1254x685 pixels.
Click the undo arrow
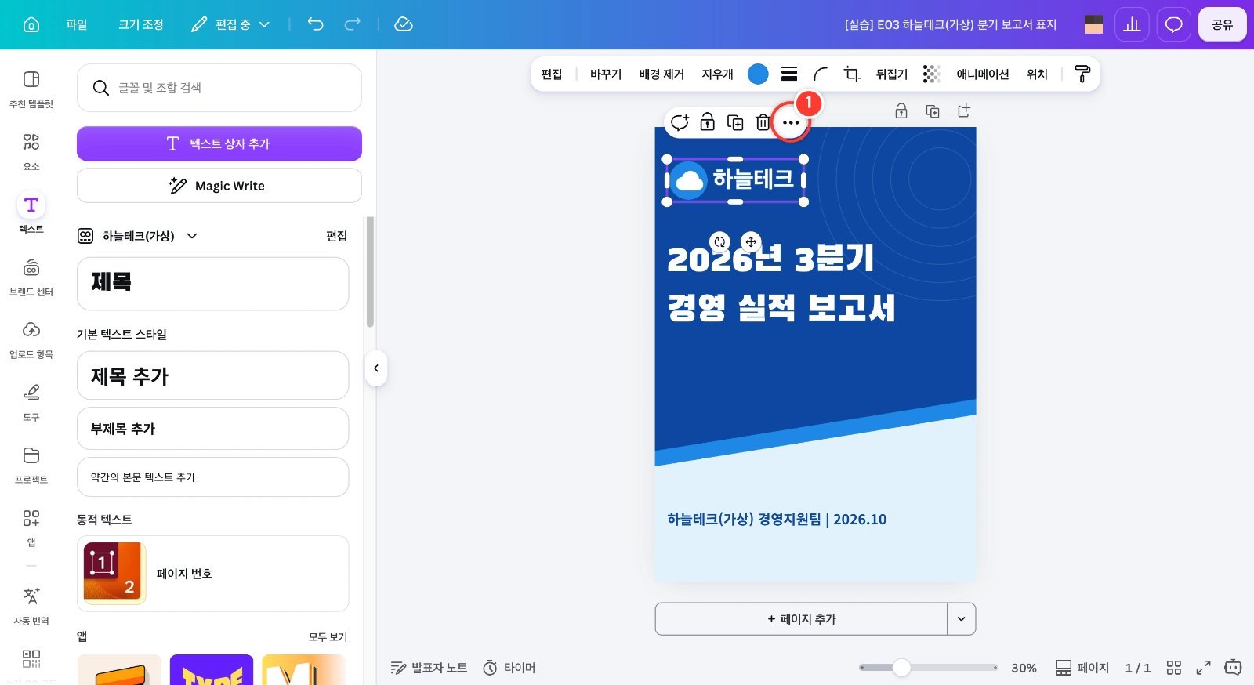(x=315, y=24)
